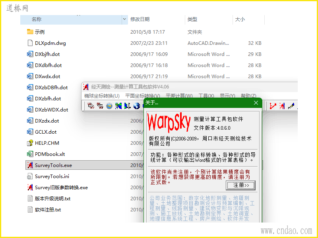
Task: Click the 示例 folder icon
Action: tap(30, 32)
